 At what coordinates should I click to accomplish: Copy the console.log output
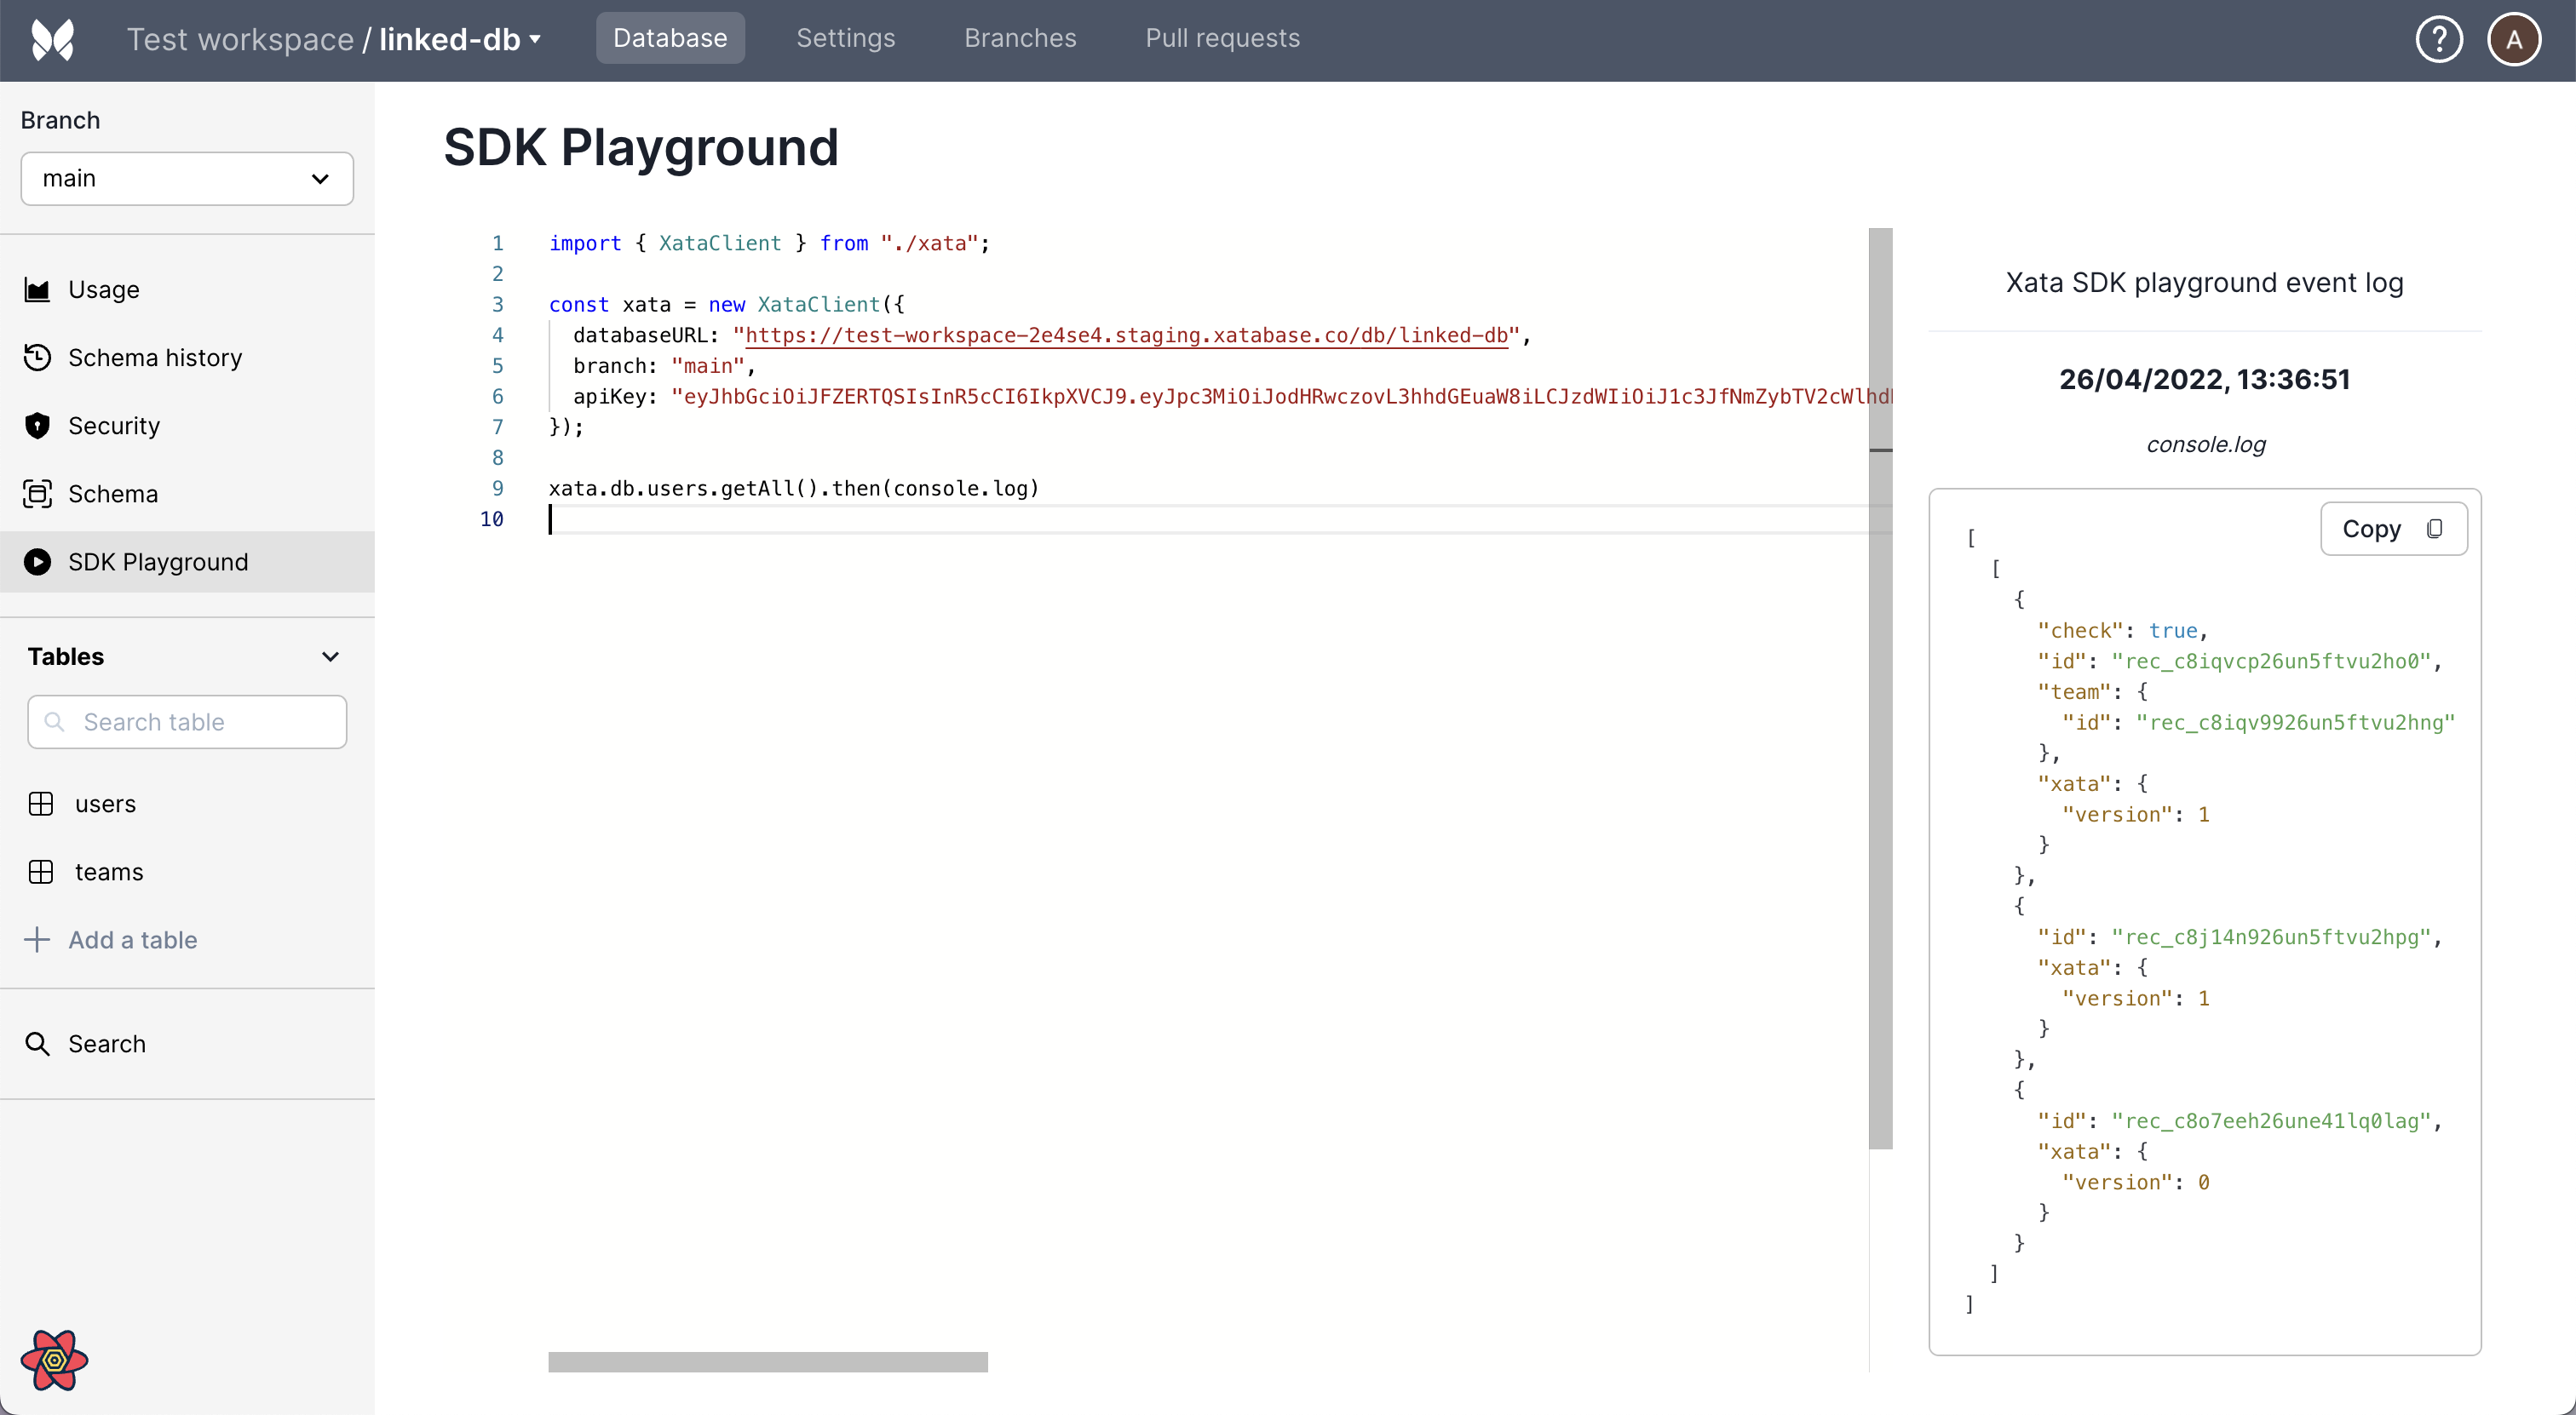[2393, 529]
